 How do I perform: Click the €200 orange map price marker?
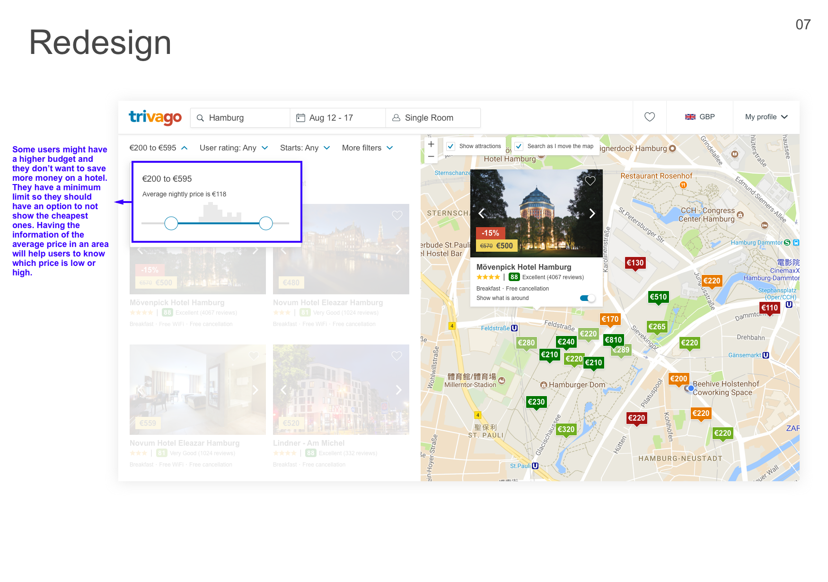(x=678, y=380)
